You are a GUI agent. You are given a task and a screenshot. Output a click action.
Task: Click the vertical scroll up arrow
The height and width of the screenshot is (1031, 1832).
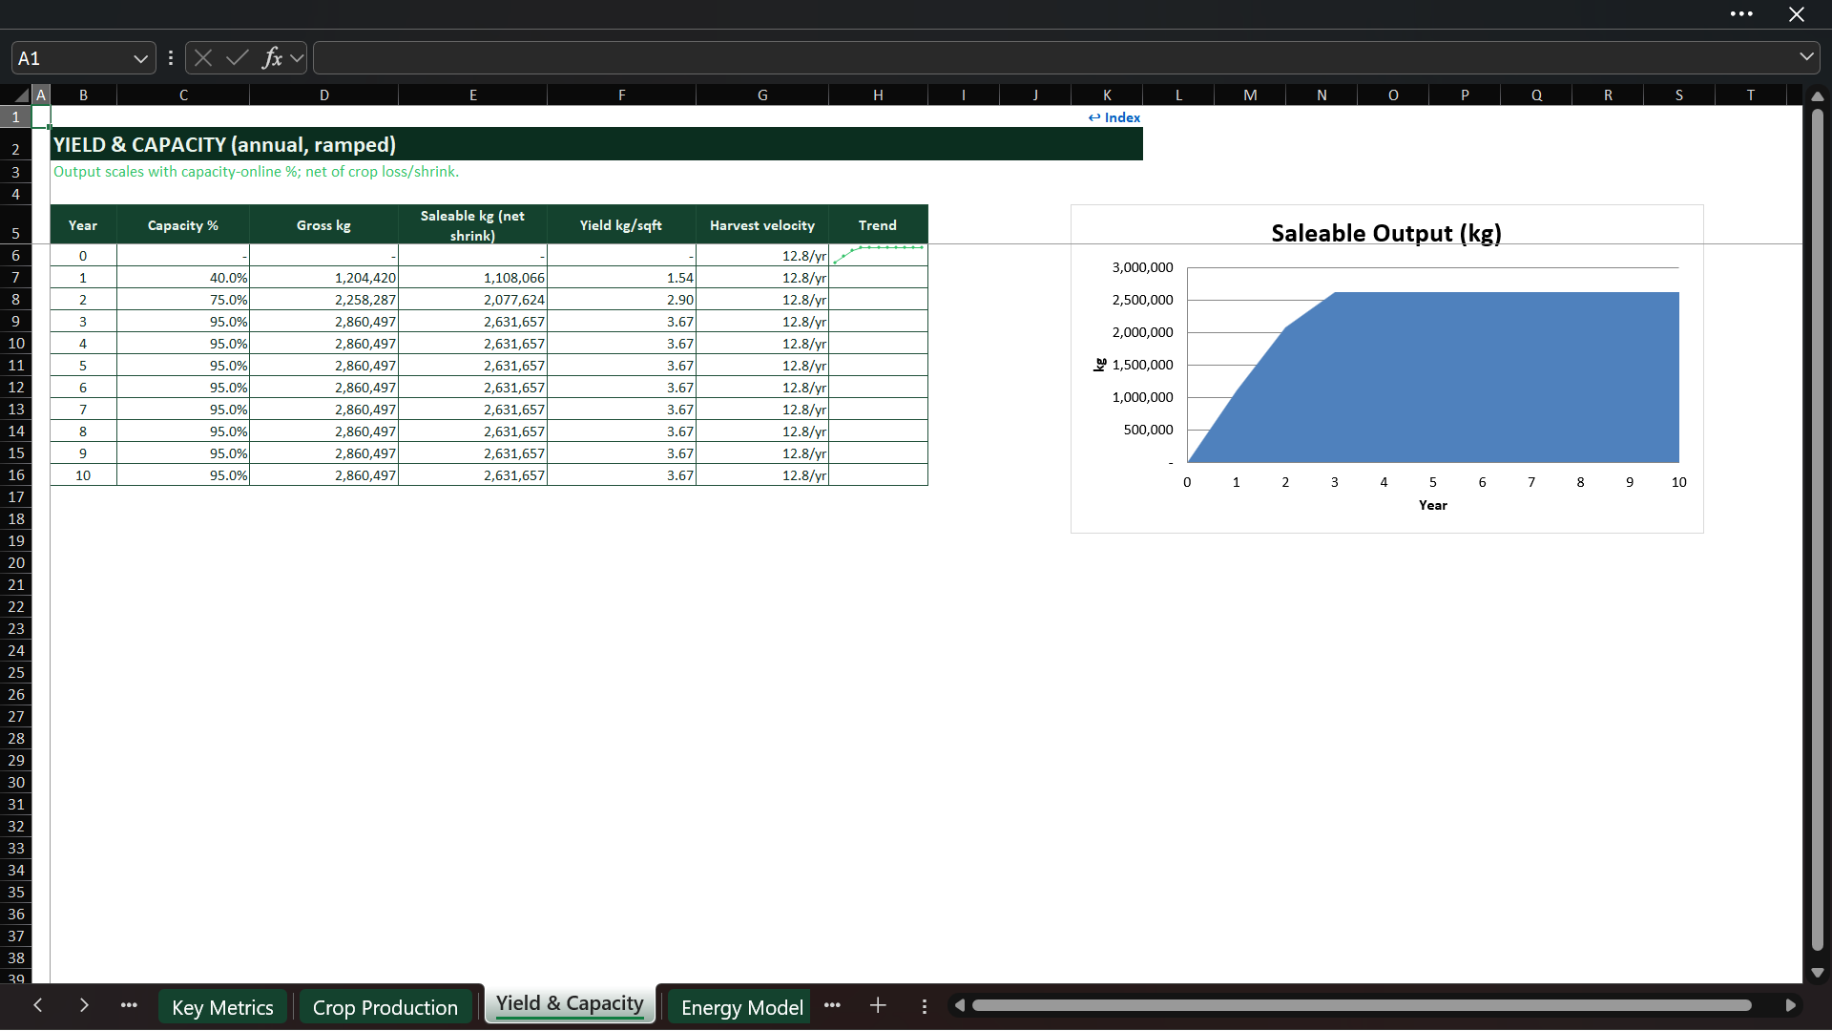coord(1818,96)
